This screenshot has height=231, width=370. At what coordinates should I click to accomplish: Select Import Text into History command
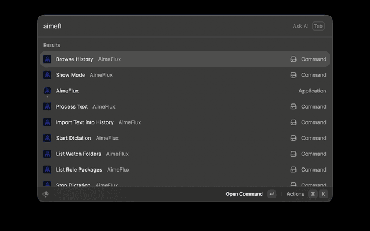185,122
